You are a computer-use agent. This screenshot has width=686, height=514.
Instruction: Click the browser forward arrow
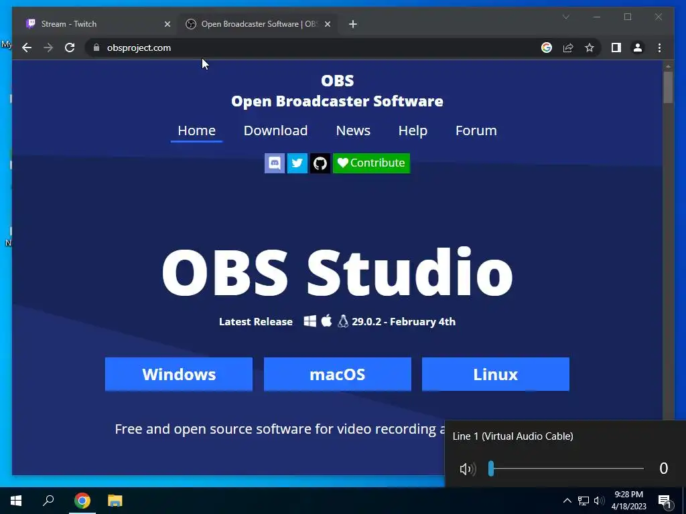coord(48,48)
